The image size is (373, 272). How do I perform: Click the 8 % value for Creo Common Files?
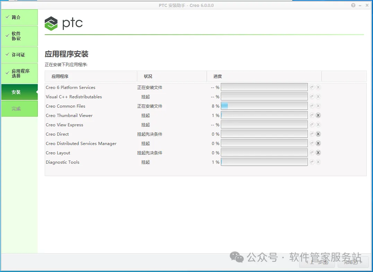(216, 106)
